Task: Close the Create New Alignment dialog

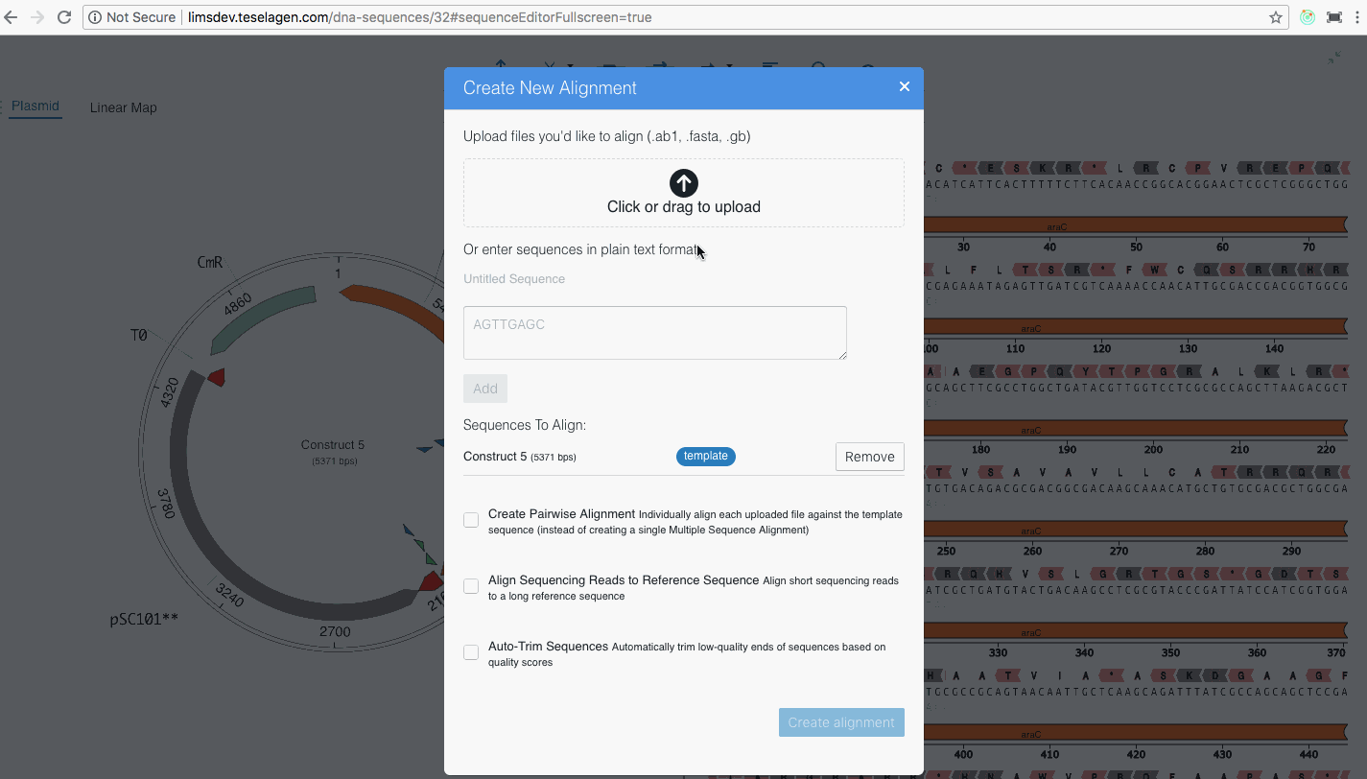Action: 904,86
